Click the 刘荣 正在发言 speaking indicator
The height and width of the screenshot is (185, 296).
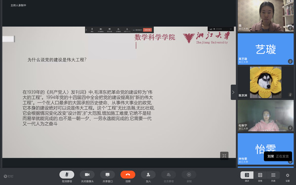278,156
